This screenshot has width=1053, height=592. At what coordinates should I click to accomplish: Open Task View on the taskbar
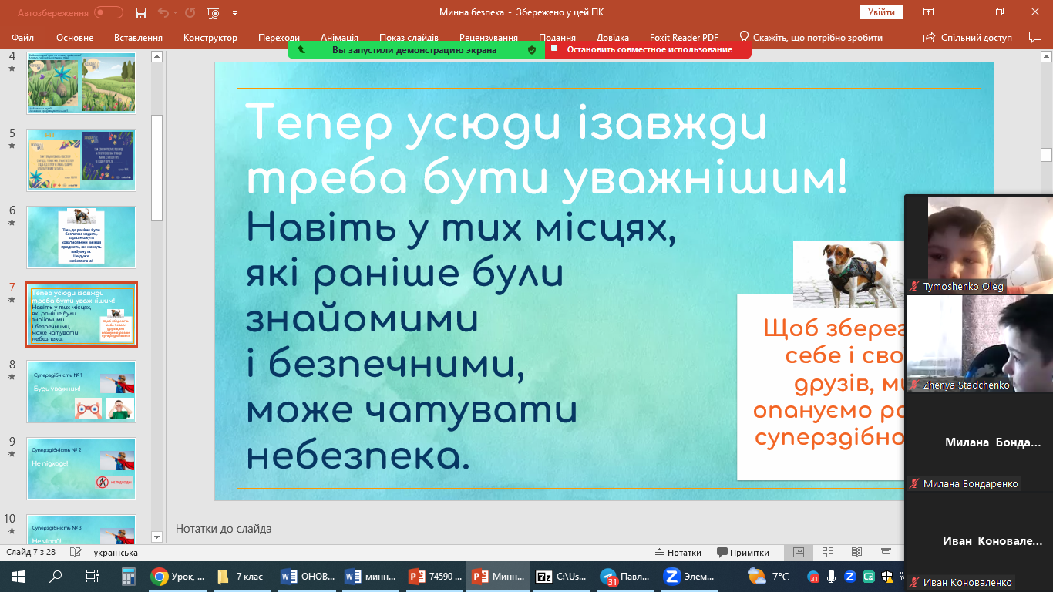click(x=93, y=577)
